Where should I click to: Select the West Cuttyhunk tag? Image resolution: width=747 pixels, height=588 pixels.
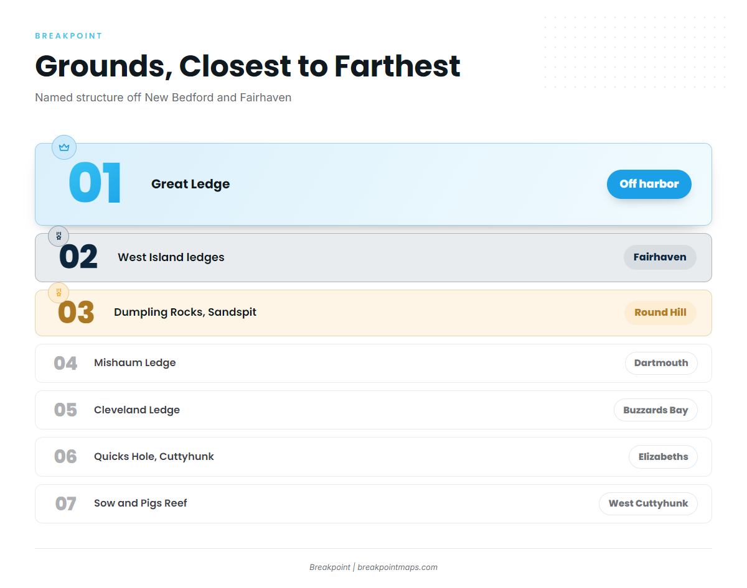pyautogui.click(x=648, y=503)
